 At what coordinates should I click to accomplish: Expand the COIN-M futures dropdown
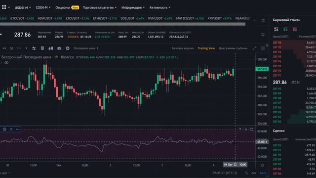(x=43, y=7)
